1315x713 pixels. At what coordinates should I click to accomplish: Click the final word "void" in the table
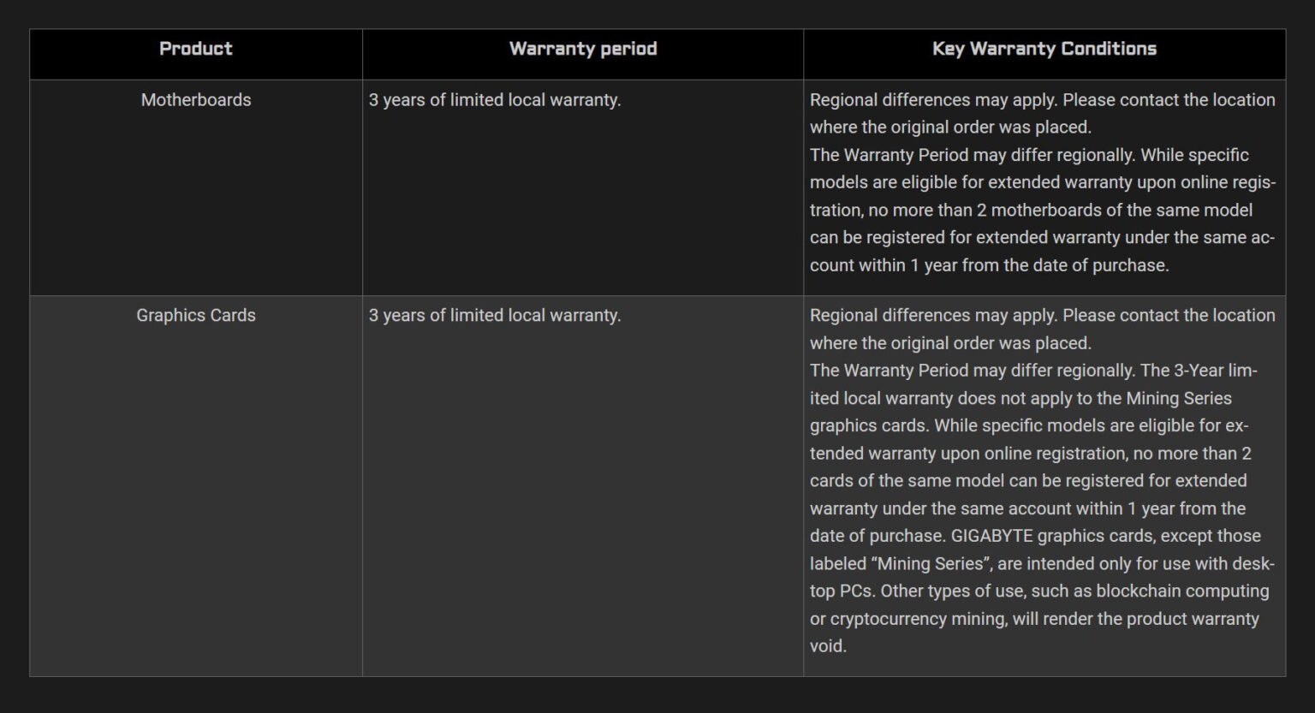pyautogui.click(x=827, y=646)
